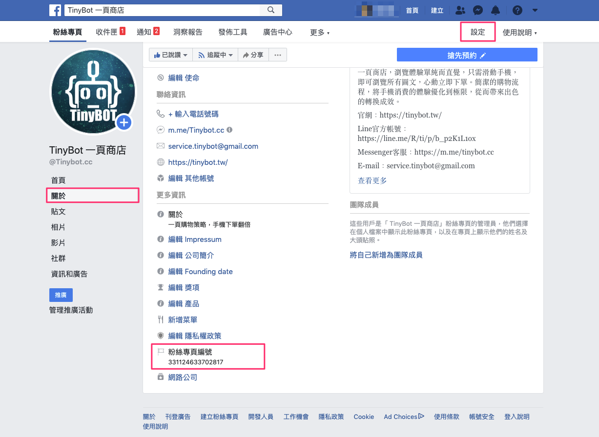Open the 已說讚 dropdown button
Viewport: 599px width, 437px height.
[171, 55]
